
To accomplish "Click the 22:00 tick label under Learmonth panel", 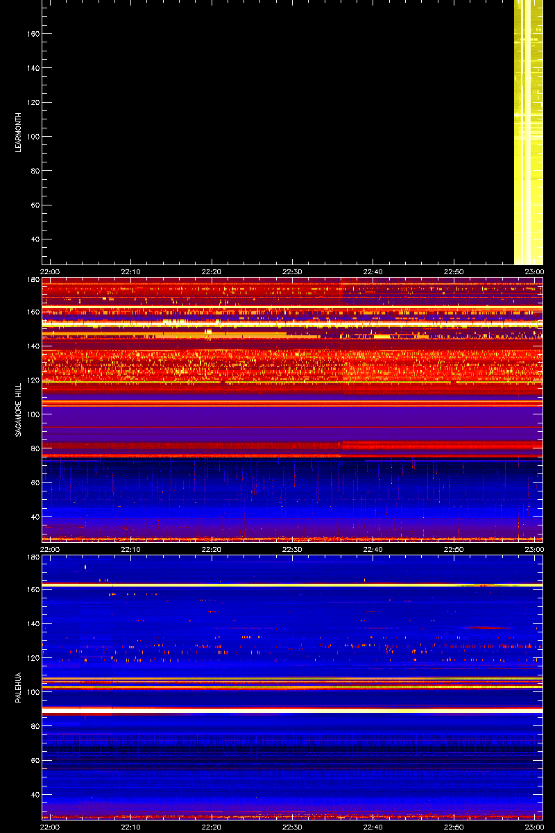I will click(49, 271).
